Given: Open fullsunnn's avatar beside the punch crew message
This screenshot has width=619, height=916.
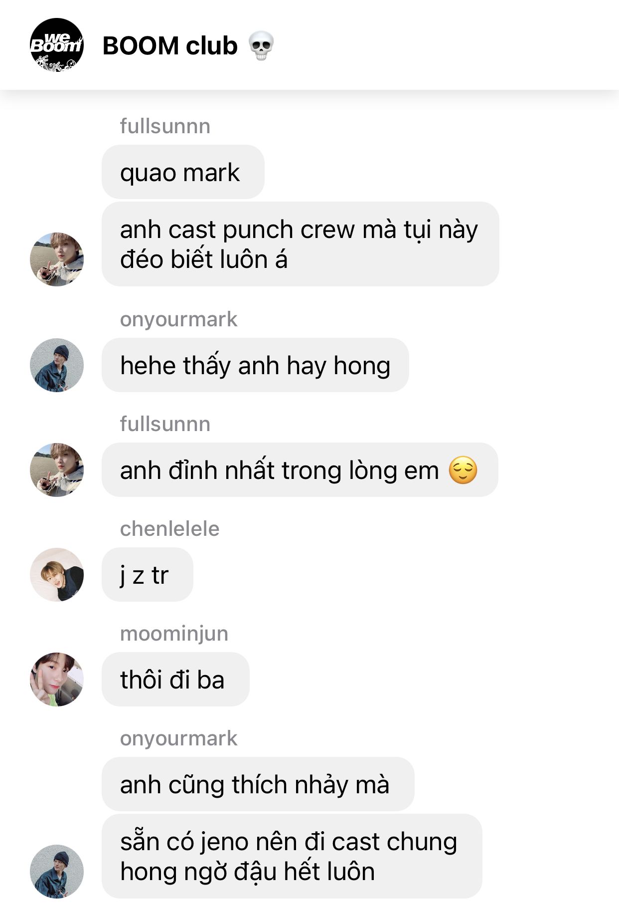Looking at the screenshot, I should 57,259.
